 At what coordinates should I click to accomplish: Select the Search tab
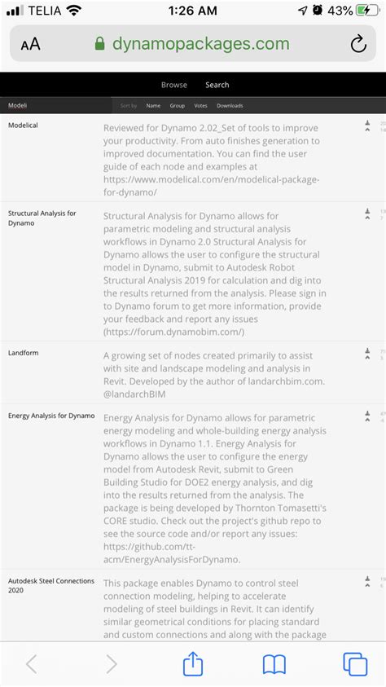point(217,85)
